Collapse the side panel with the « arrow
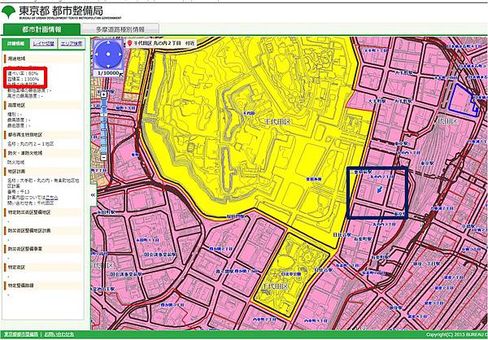 pyautogui.click(x=93, y=195)
